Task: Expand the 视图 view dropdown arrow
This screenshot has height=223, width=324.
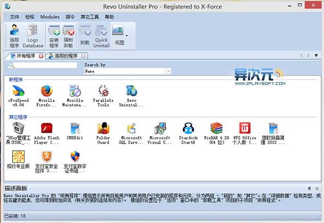Action: (x=126, y=36)
